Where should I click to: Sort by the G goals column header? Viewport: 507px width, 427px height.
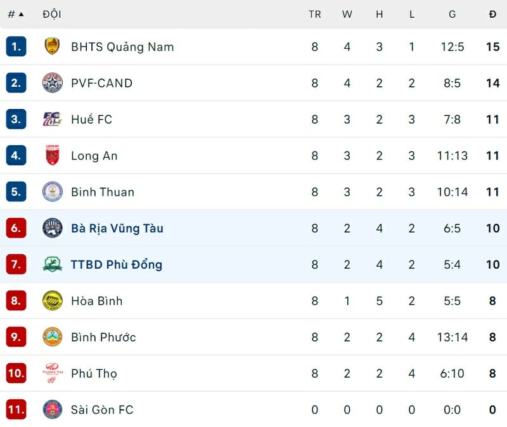pyautogui.click(x=452, y=14)
